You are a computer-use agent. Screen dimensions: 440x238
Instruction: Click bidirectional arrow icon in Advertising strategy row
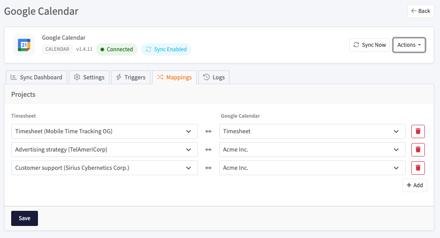(x=208, y=149)
